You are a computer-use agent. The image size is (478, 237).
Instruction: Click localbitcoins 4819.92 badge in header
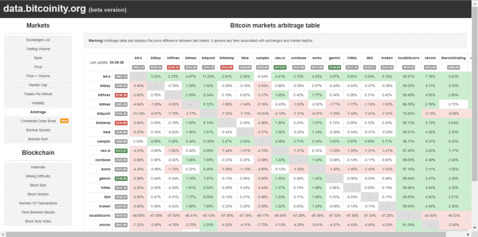point(408,67)
